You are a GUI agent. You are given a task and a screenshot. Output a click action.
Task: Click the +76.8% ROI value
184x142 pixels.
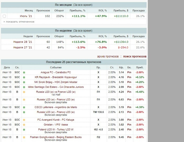(x=101, y=42)
